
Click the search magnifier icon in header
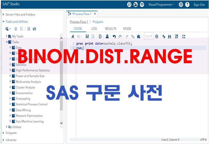point(129,5)
